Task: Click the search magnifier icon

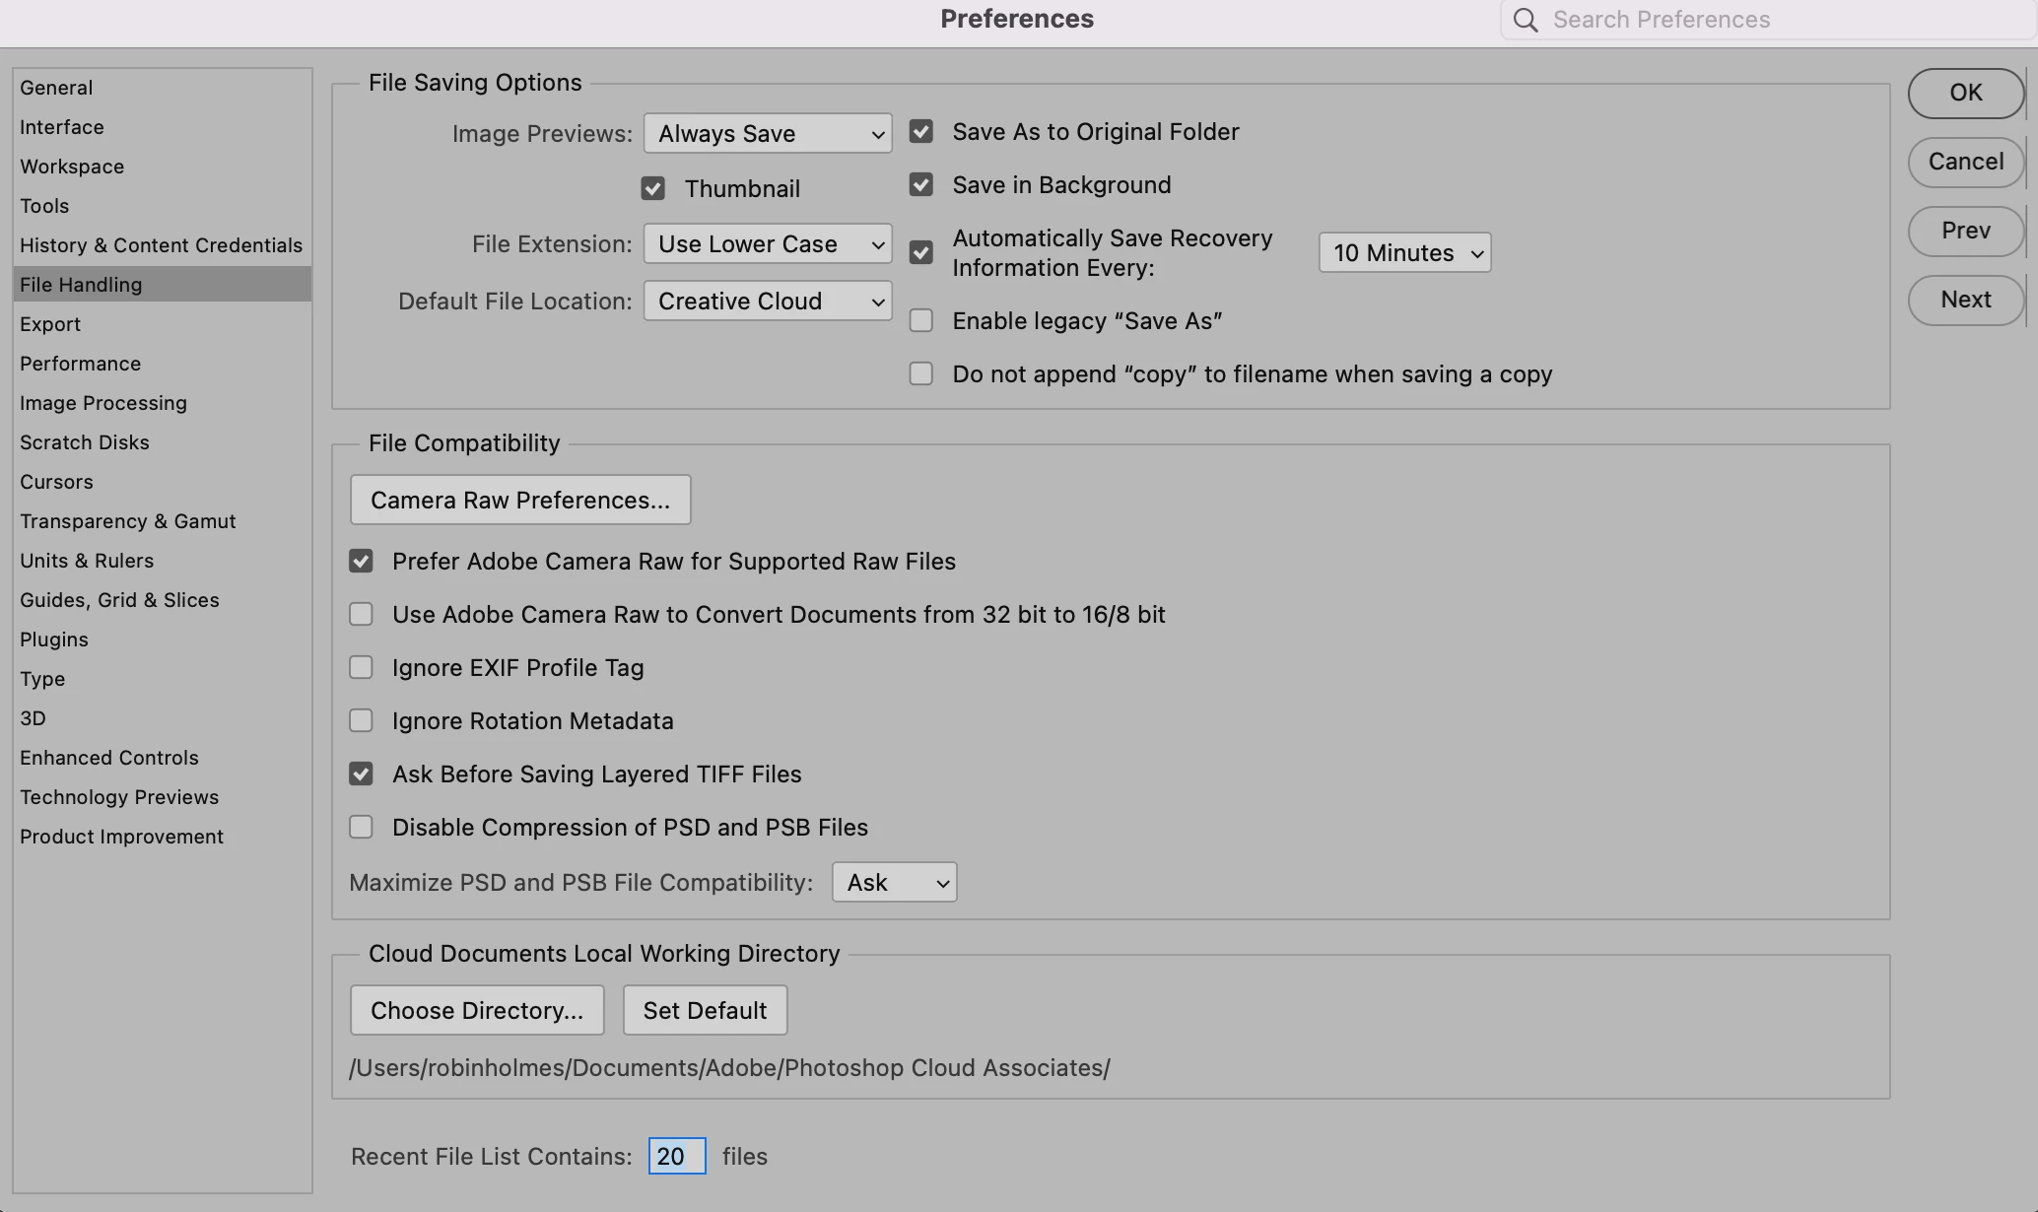Action: pyautogui.click(x=1525, y=20)
